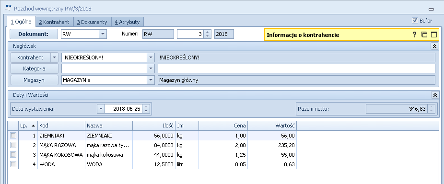Click the document number field showing 3
The height and width of the screenshot is (184, 444).
pyautogui.click(x=190, y=34)
